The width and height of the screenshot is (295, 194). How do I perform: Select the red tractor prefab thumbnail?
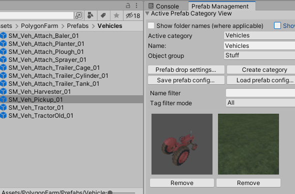click(x=182, y=144)
